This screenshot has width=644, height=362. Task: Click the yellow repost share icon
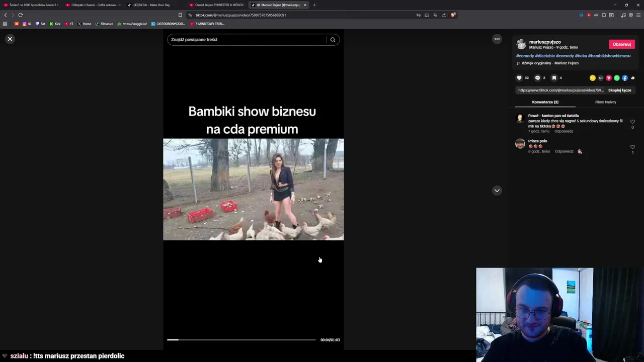coord(593,78)
